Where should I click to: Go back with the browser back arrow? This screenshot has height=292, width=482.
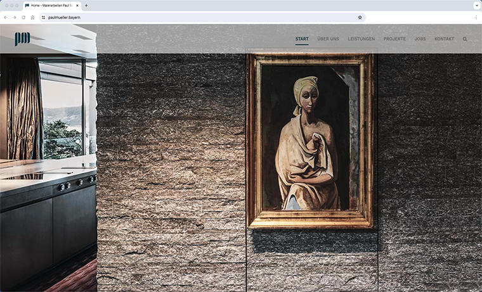6,18
